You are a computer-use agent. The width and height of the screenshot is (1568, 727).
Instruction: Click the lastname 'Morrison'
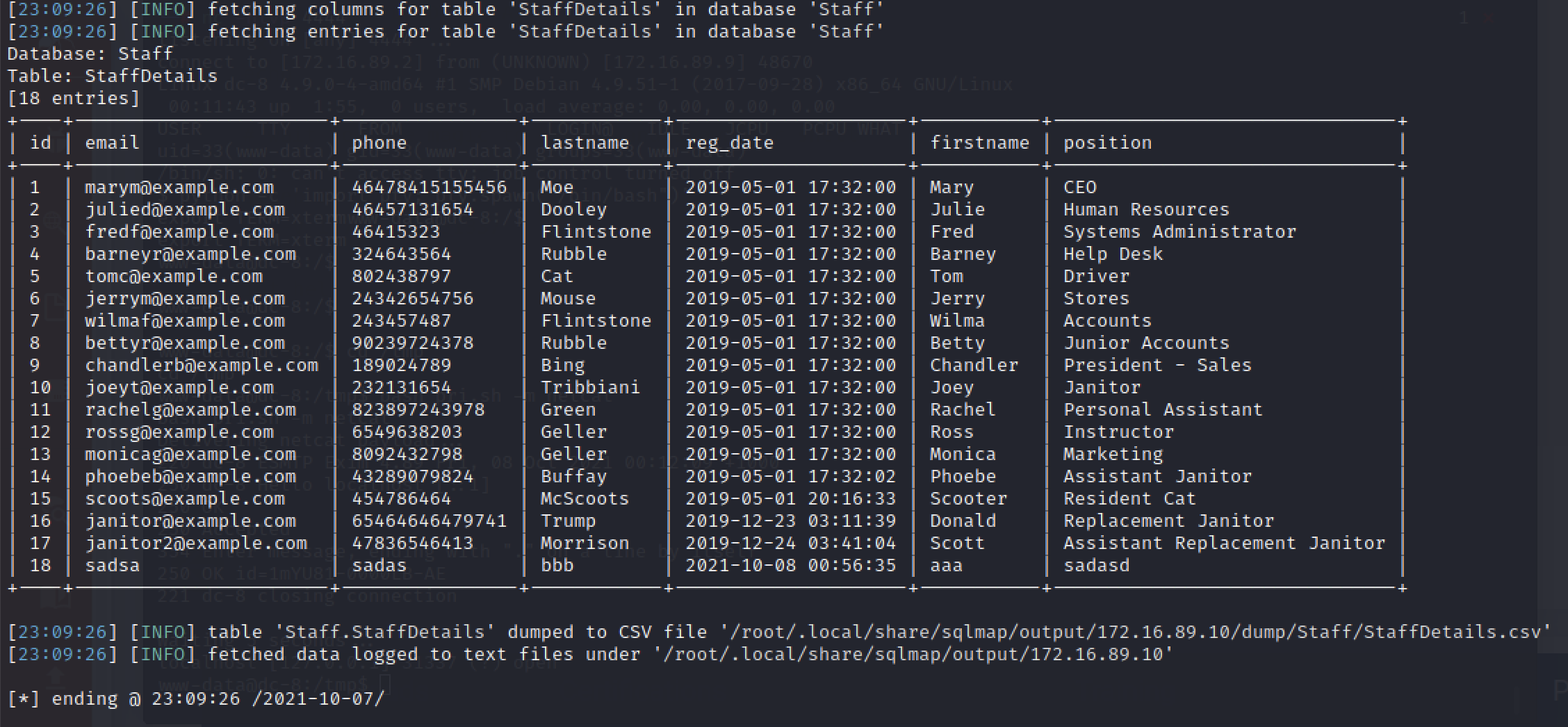[585, 543]
